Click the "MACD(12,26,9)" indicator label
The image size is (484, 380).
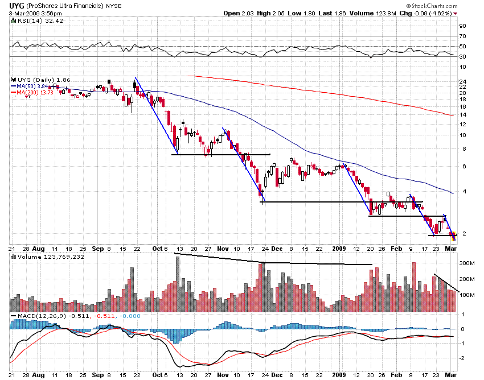[x=42, y=316]
